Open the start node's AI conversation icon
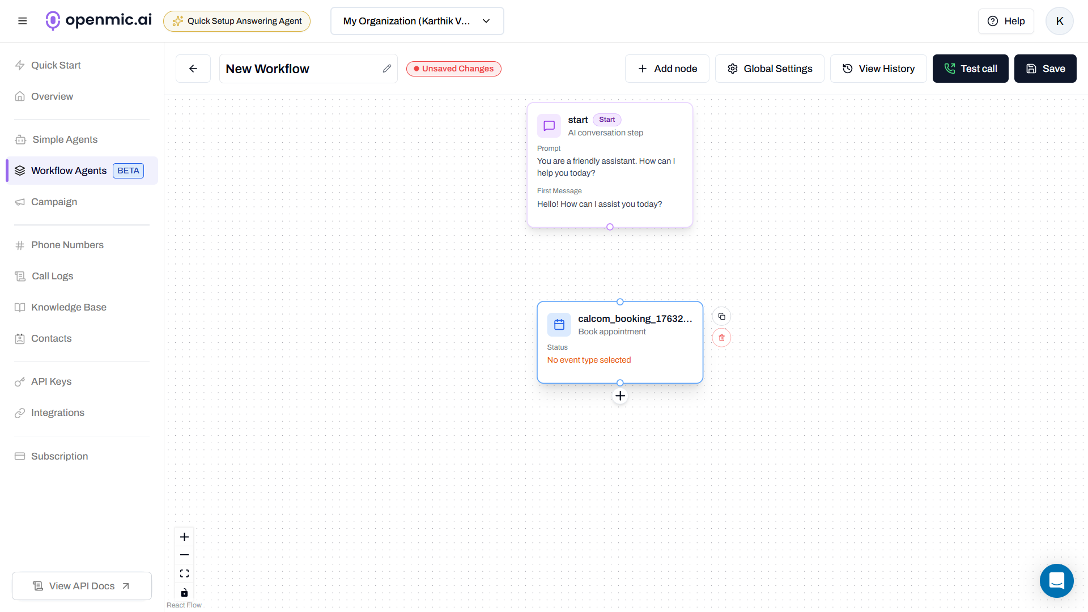 click(548, 126)
